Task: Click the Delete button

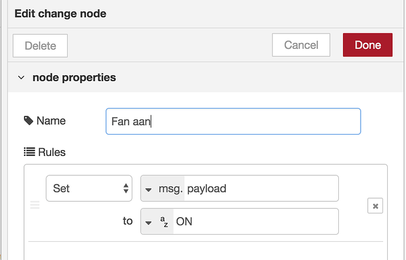Action: click(x=40, y=45)
